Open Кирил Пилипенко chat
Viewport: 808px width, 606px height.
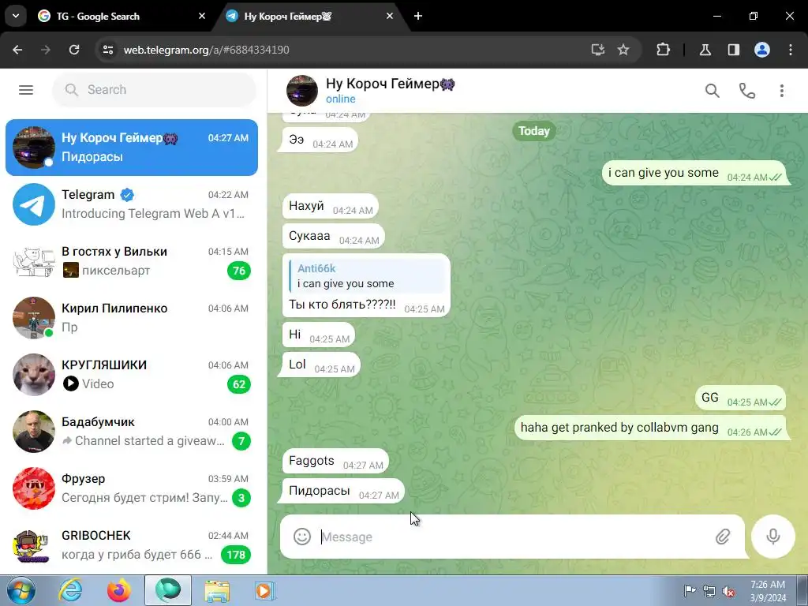click(132, 318)
